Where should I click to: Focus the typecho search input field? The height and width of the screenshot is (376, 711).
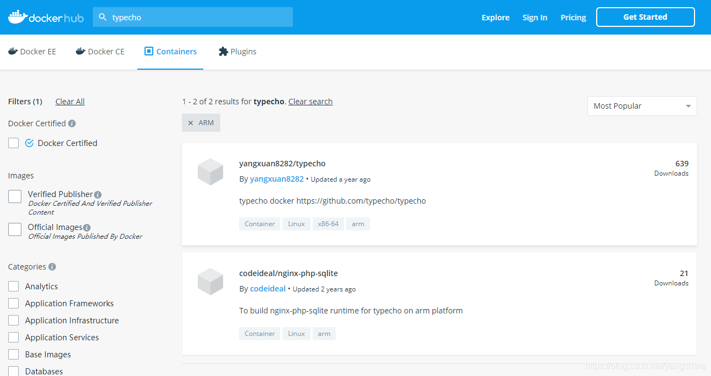point(193,17)
